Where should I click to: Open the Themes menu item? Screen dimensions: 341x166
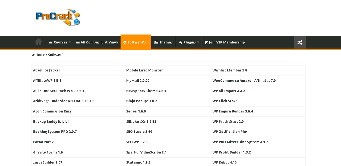(163, 42)
